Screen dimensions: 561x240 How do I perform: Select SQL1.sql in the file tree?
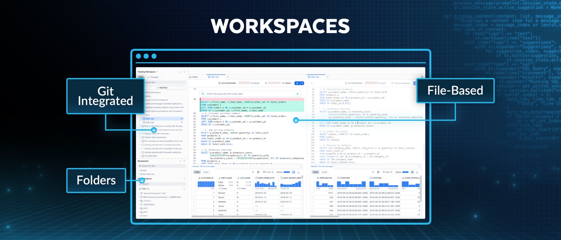point(162,119)
